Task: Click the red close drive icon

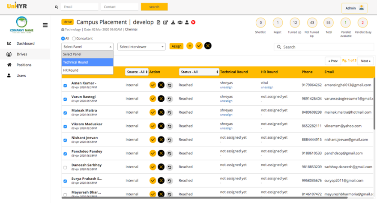Action: click(x=193, y=22)
